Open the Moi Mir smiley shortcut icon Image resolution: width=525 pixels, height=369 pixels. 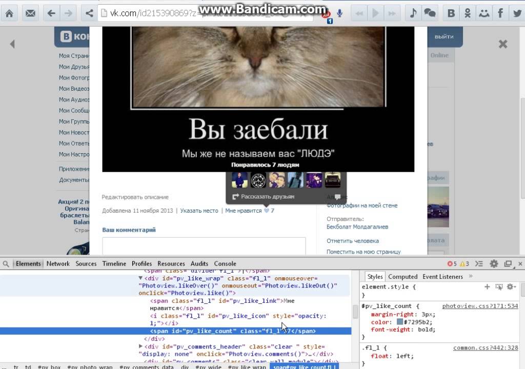pyautogui.click(x=484, y=13)
